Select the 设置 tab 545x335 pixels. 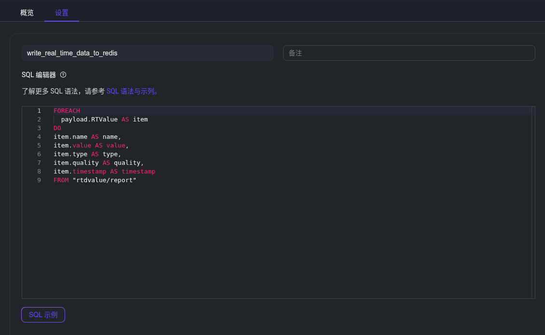[x=62, y=13]
